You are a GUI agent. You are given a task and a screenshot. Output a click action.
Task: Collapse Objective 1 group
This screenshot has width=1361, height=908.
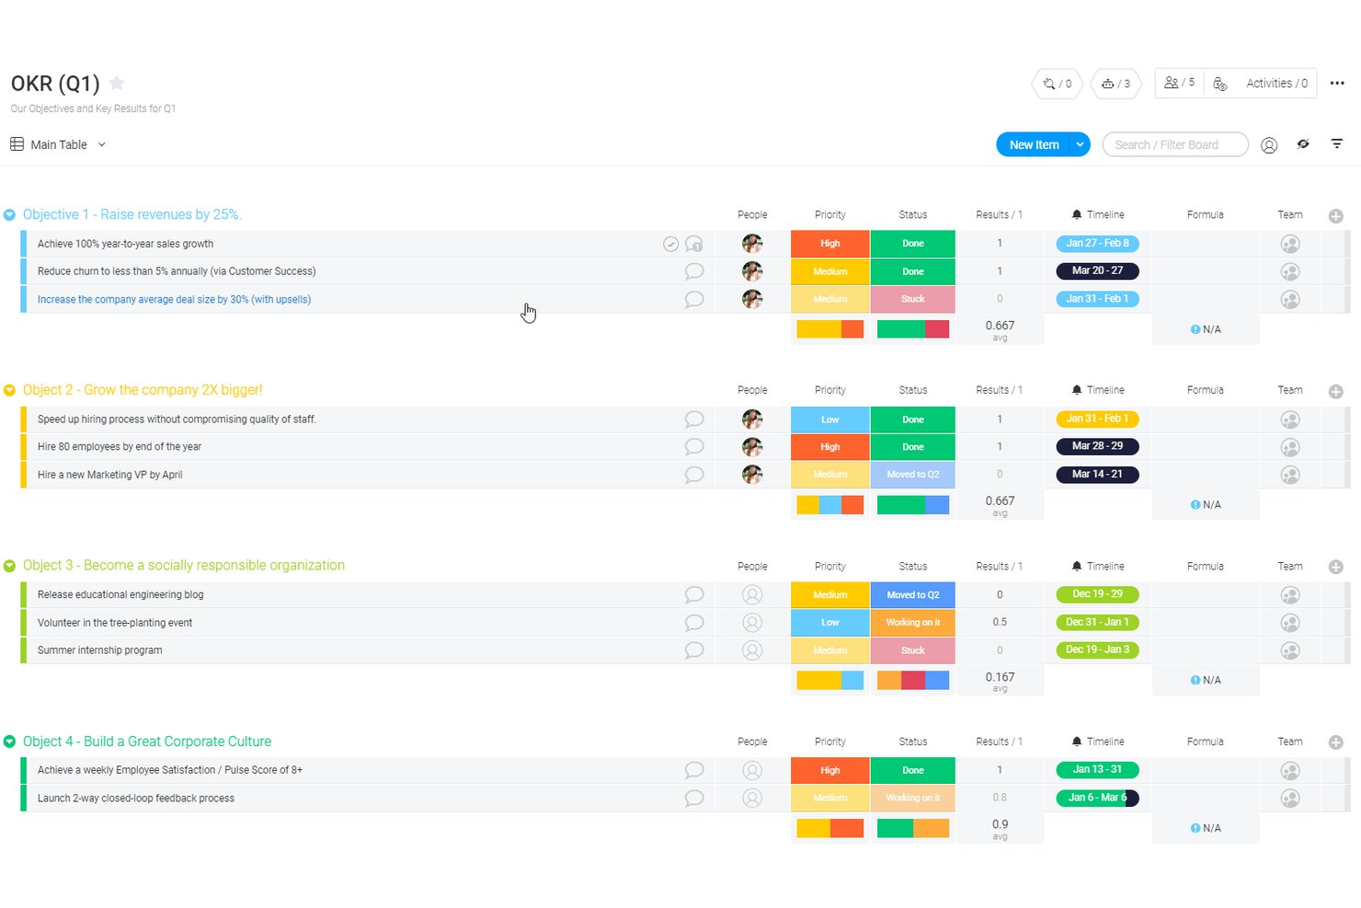click(x=9, y=214)
